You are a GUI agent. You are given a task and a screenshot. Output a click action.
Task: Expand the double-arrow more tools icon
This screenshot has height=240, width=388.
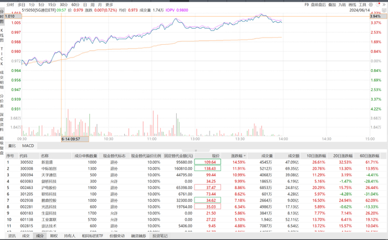pos(384,4)
